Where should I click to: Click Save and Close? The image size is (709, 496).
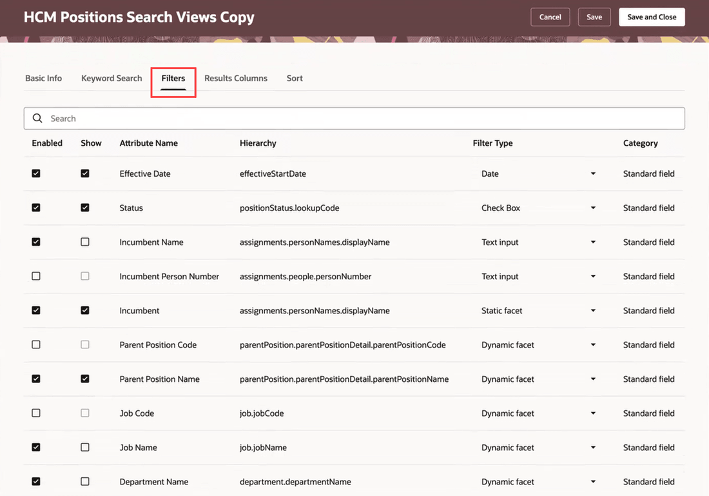(652, 17)
